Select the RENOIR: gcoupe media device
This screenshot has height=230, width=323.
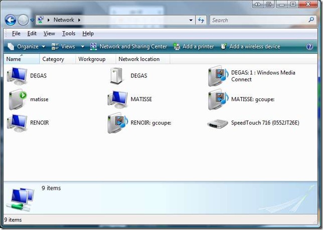point(117,123)
